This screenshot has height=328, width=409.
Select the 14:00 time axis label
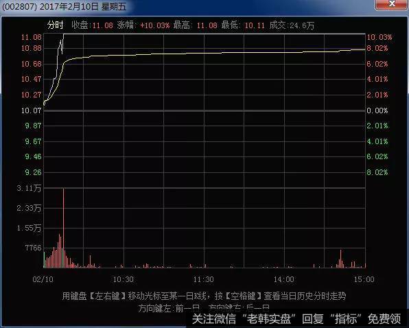point(284,279)
